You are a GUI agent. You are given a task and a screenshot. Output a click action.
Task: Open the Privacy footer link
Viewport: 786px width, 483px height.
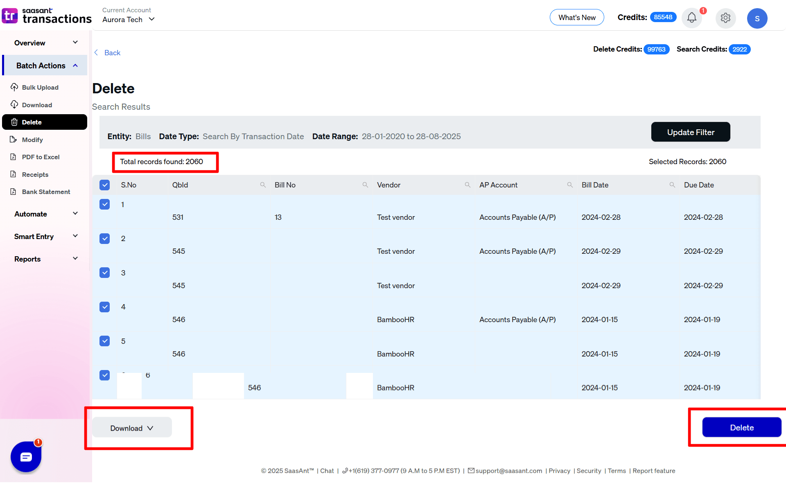tap(559, 471)
